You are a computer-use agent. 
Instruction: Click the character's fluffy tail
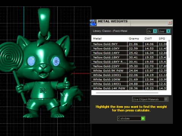tap(71, 99)
